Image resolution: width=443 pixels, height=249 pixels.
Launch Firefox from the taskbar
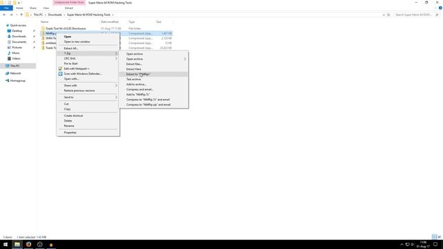[28, 244]
